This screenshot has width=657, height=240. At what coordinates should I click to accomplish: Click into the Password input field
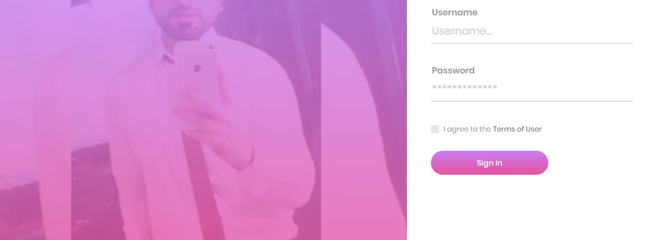[x=531, y=89]
